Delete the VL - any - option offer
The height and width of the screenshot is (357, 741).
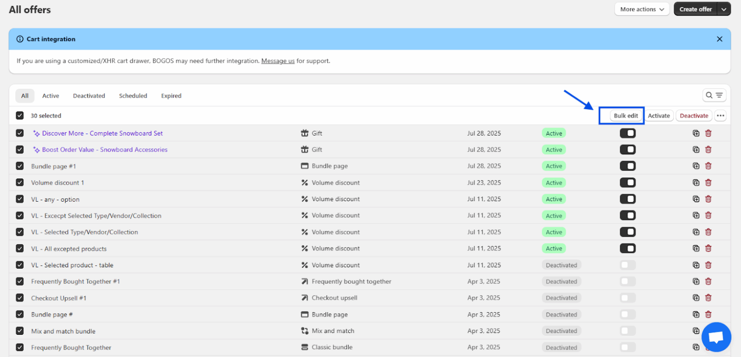(x=708, y=199)
